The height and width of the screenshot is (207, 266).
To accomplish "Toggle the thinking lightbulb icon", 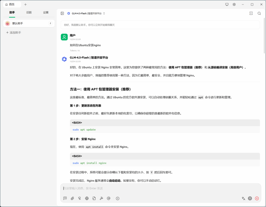I will click(79, 198).
